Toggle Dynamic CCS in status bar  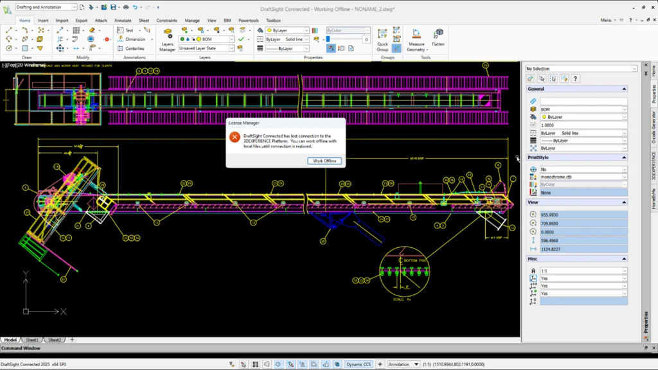[358, 364]
